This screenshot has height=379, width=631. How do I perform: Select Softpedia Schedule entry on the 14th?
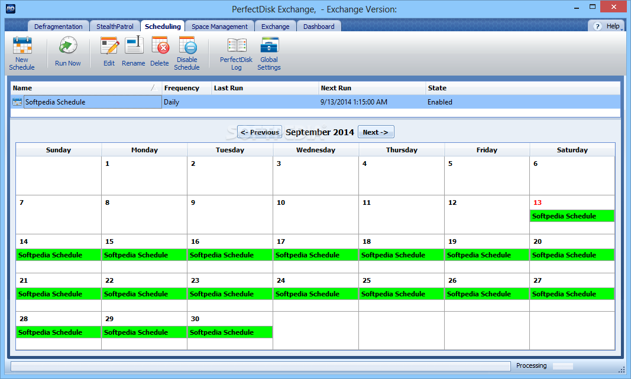(x=59, y=255)
